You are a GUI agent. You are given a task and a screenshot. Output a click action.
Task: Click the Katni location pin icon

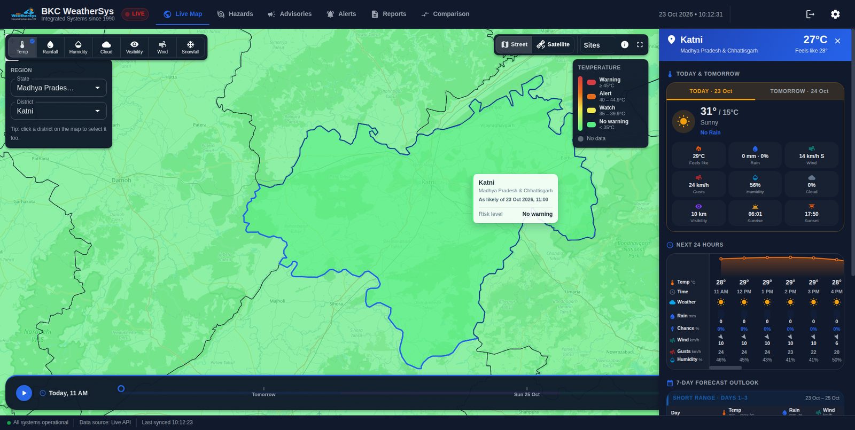(x=672, y=40)
